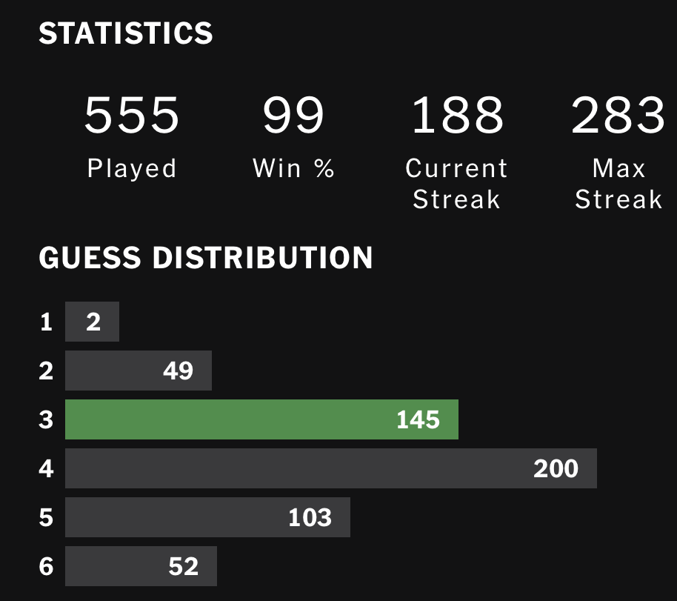The width and height of the screenshot is (677, 601).
Task: Click the six-guess bar showing 52
Action: (x=141, y=566)
